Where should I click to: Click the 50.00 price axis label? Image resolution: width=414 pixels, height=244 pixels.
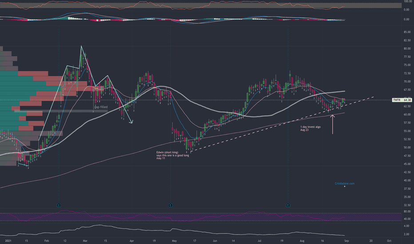point(407,147)
